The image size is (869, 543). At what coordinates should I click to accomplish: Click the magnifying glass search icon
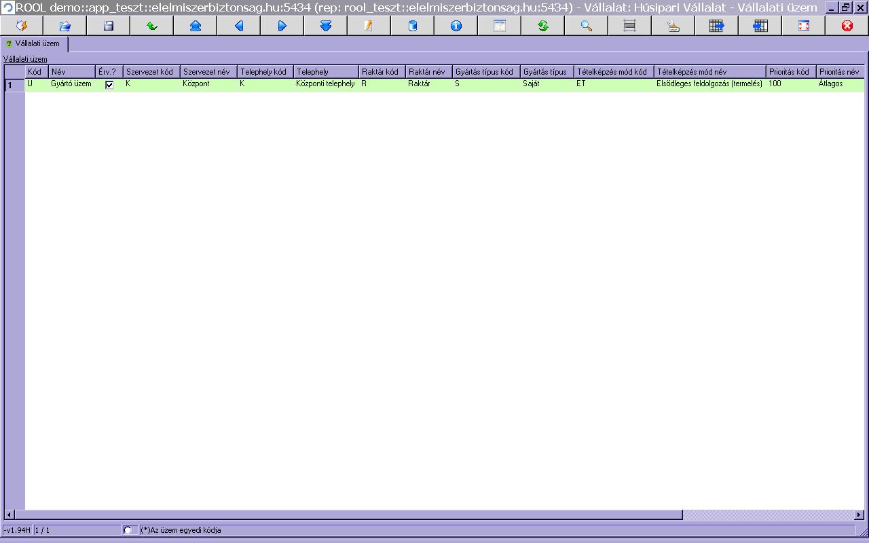(586, 26)
